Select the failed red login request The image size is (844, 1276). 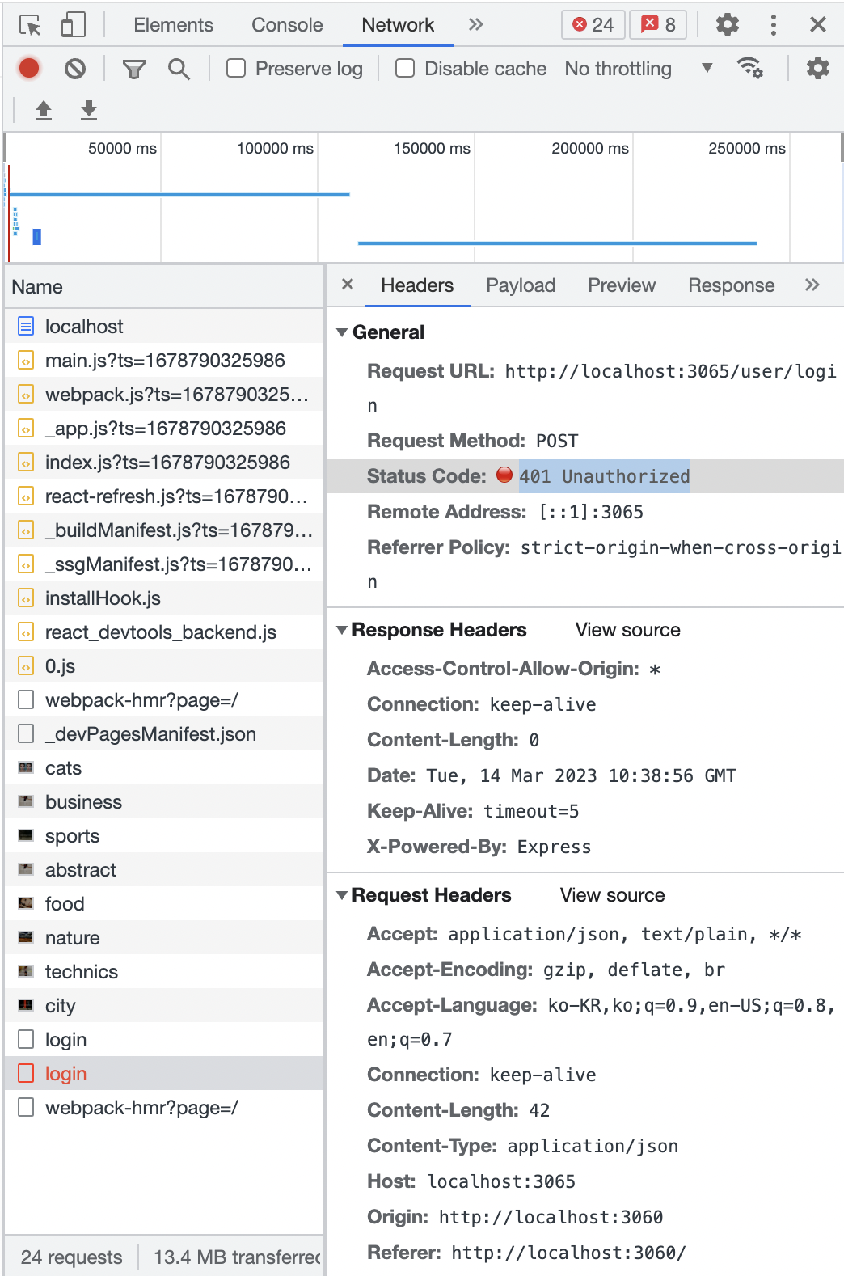[x=65, y=1074]
